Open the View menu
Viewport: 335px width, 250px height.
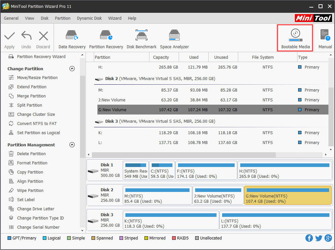coord(30,18)
